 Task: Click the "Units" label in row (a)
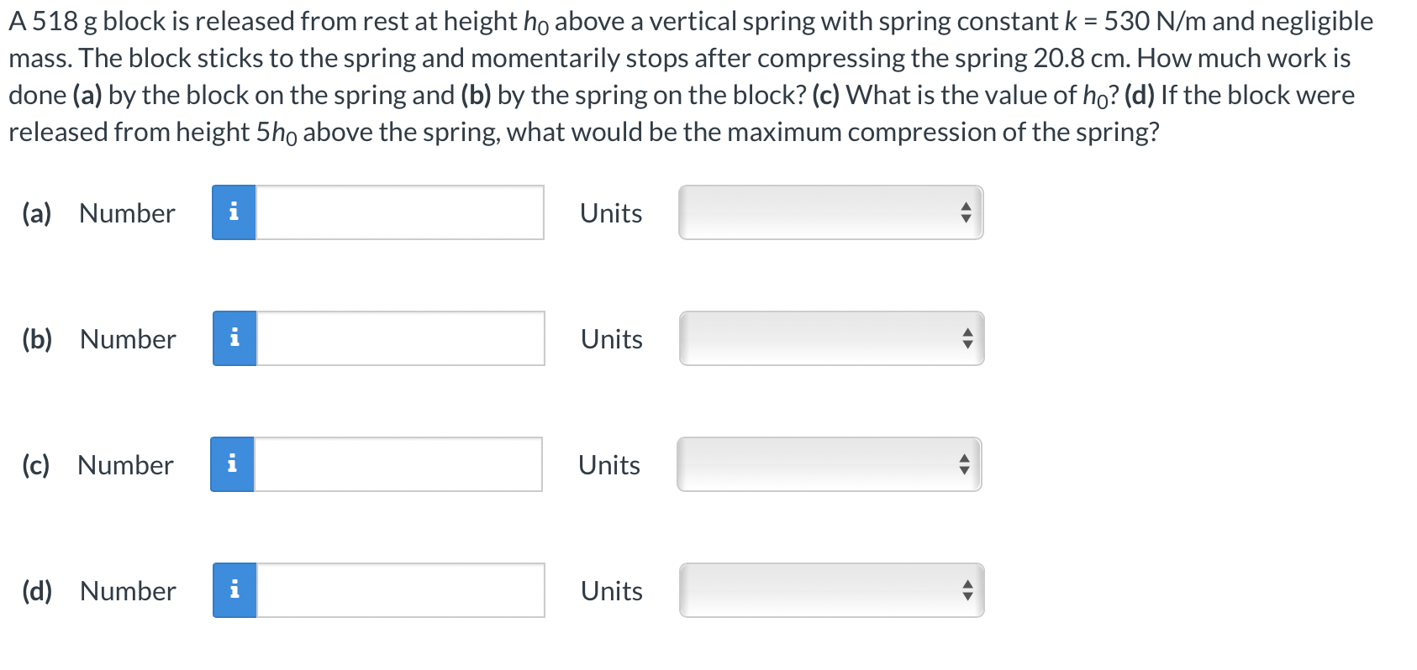click(x=611, y=213)
